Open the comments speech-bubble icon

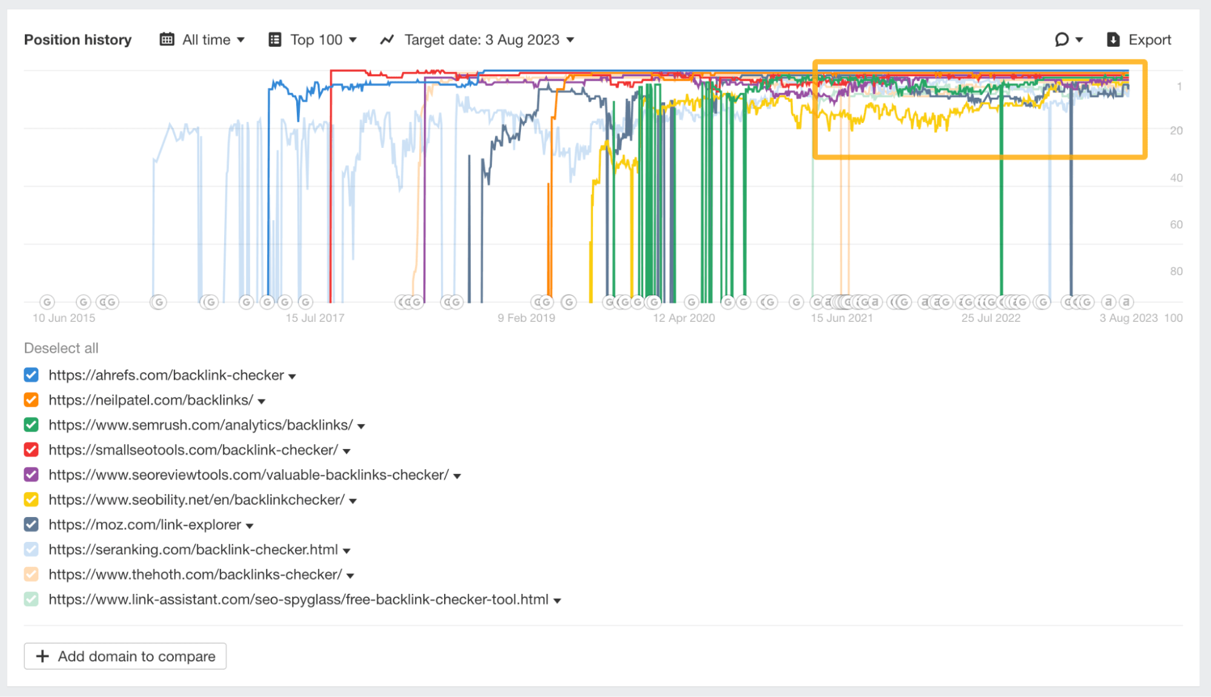[1061, 39]
